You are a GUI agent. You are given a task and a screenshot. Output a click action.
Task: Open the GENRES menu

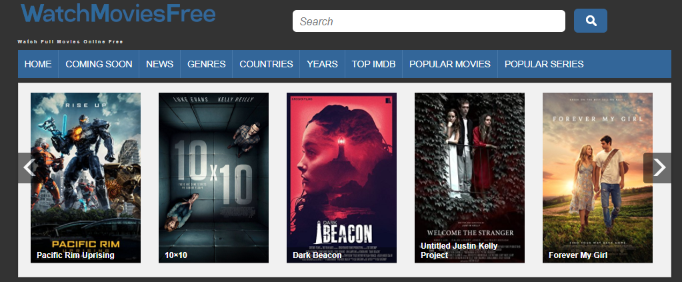[x=207, y=64]
